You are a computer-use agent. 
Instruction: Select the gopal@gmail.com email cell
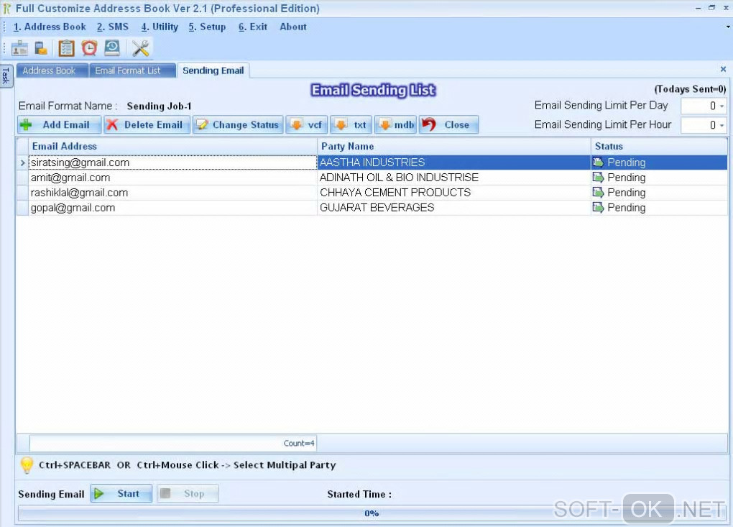tap(172, 208)
